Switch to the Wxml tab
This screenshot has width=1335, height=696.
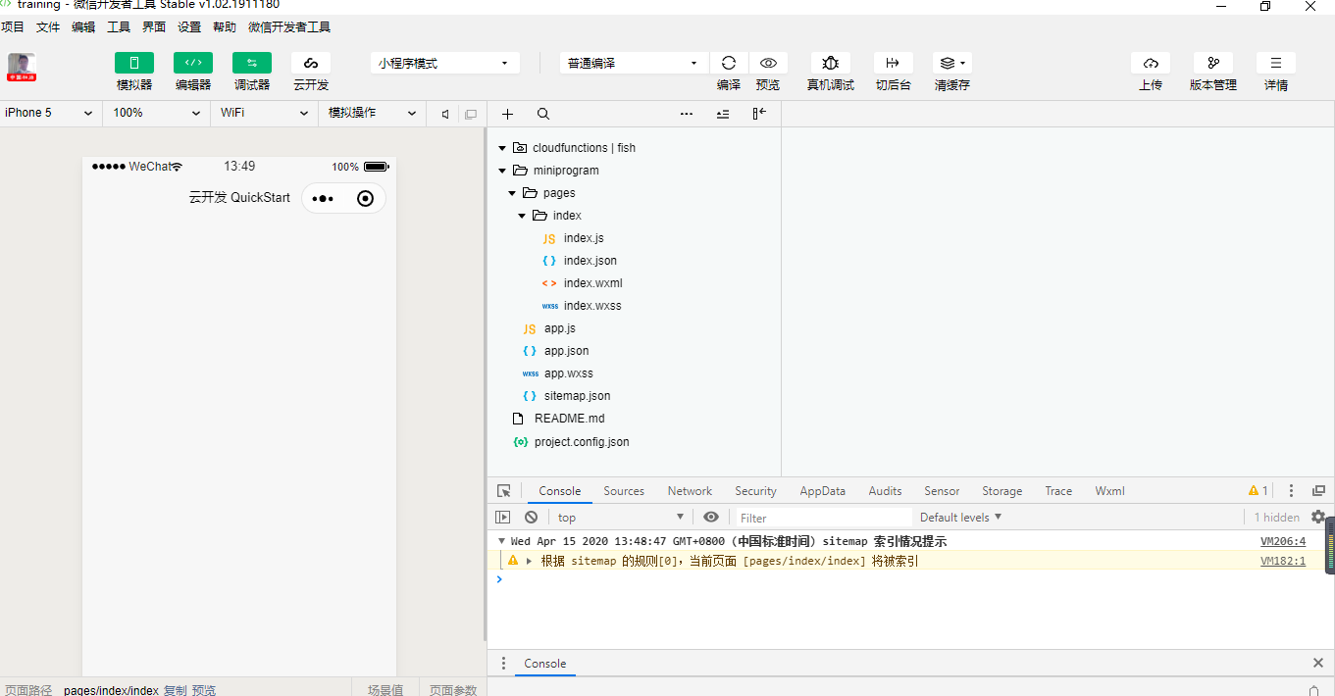[1109, 491]
